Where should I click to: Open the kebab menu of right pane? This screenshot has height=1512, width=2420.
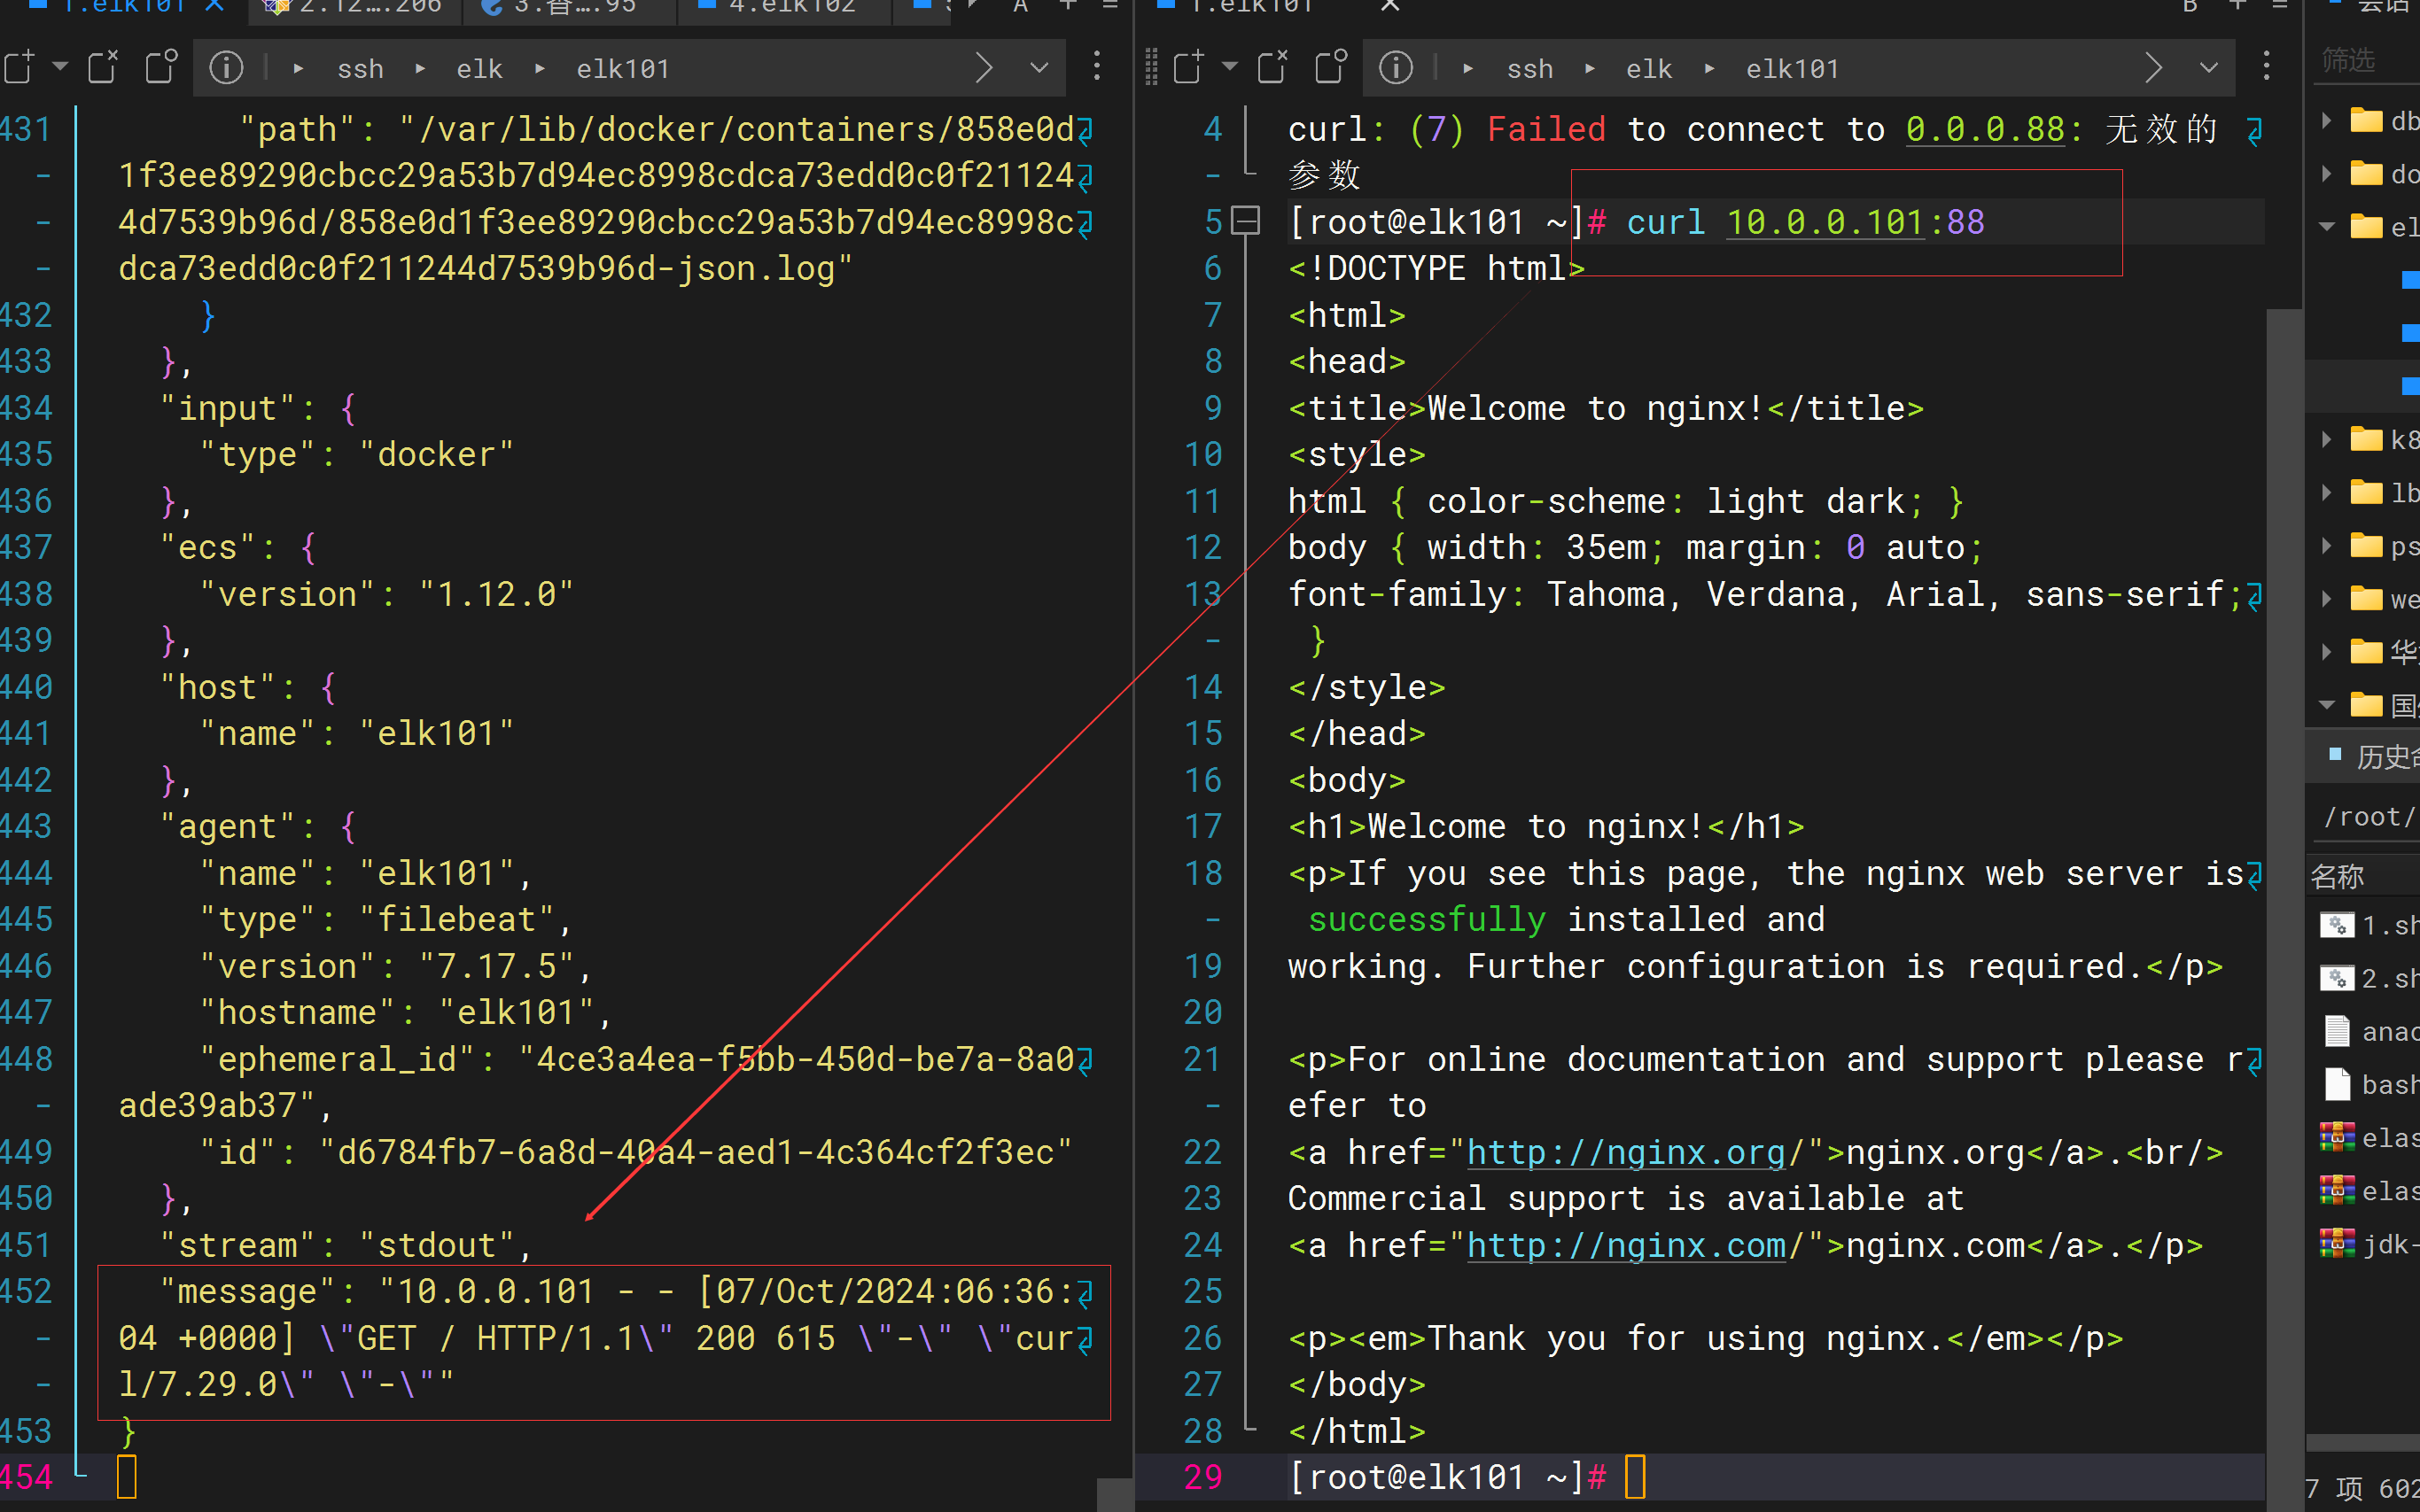[x=2267, y=66]
